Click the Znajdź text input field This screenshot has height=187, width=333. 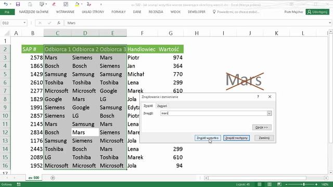pyautogui.click(x=213, y=113)
